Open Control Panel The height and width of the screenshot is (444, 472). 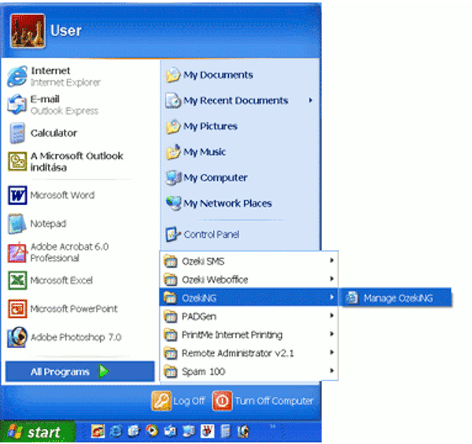point(203,235)
